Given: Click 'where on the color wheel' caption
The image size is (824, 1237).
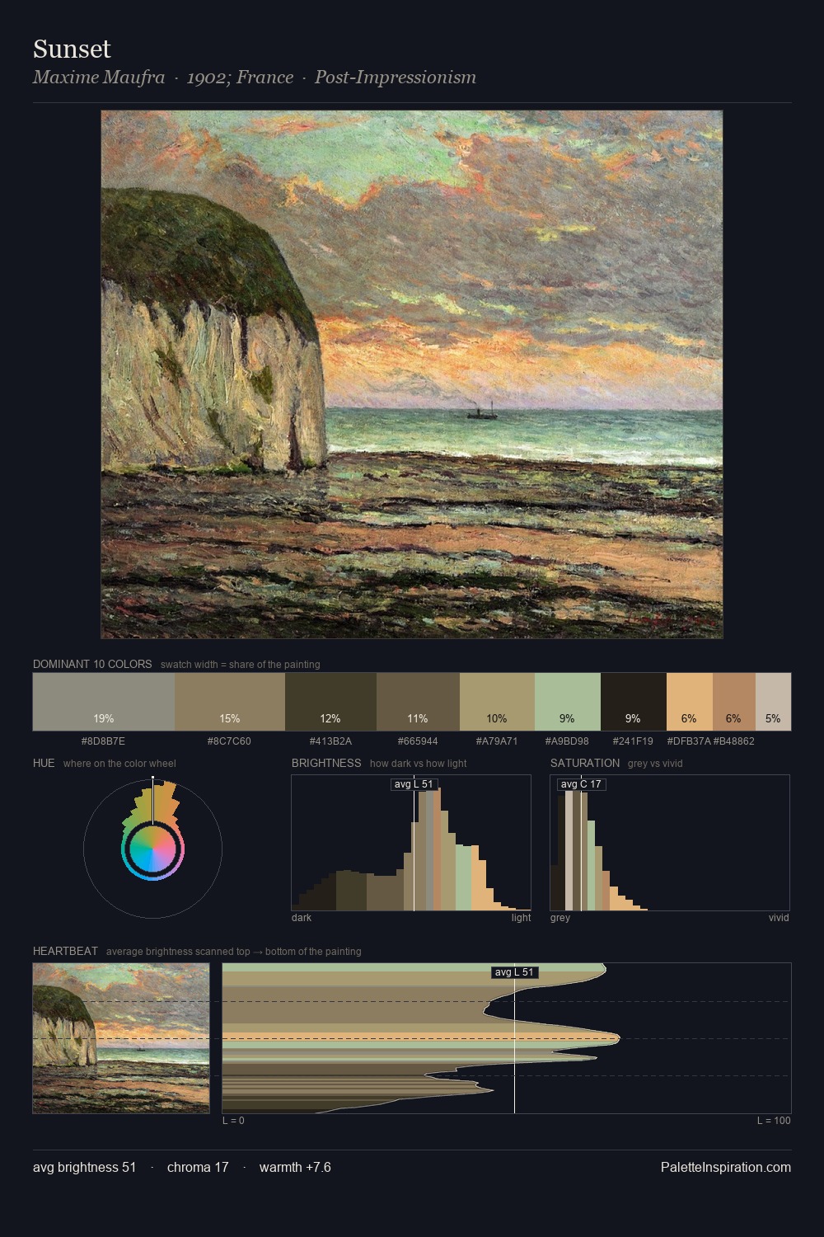Looking at the screenshot, I should [119, 764].
